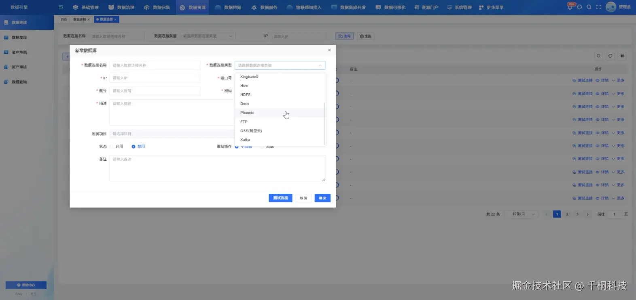Collapse the dialog 数据连接类型 dropdown

point(280,65)
